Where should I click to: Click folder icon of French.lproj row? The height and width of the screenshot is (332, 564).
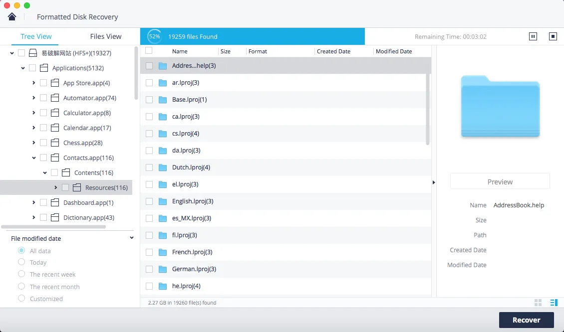coord(163,252)
